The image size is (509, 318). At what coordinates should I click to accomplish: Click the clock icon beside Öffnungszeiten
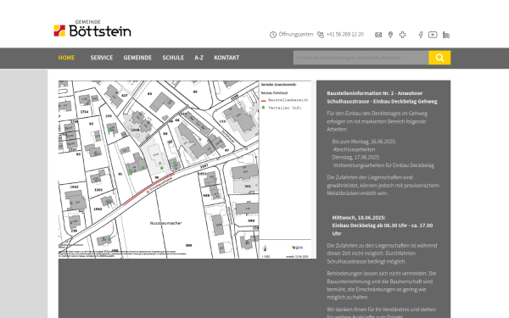coord(273,35)
